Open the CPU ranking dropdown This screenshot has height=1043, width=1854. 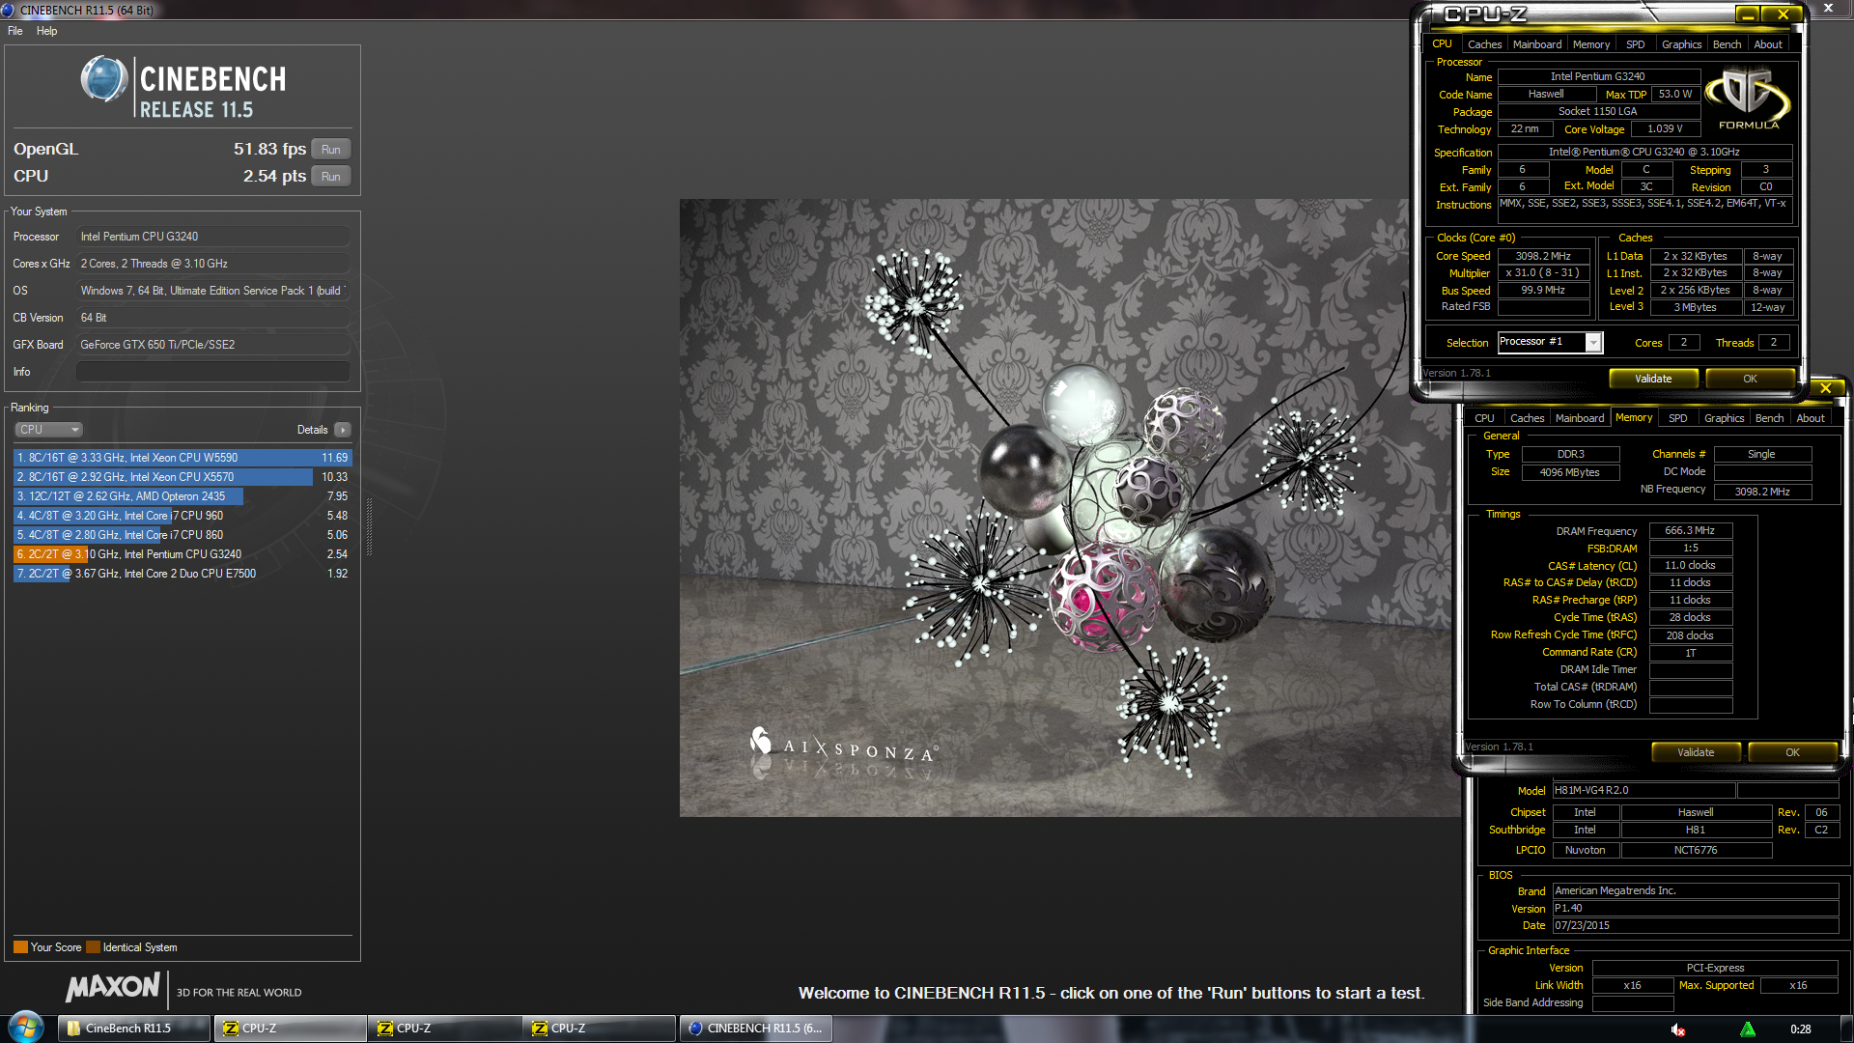pos(48,430)
